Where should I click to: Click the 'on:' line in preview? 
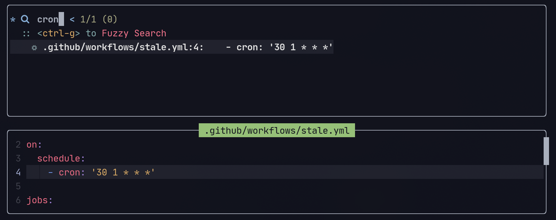pyautogui.click(x=34, y=144)
